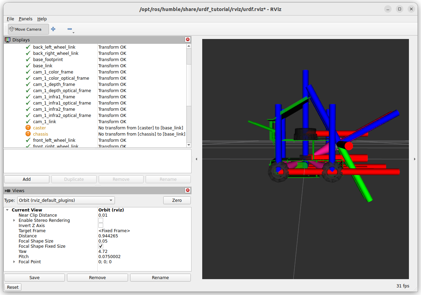Close the Displays panel
The image size is (421, 295).
coord(188,40)
